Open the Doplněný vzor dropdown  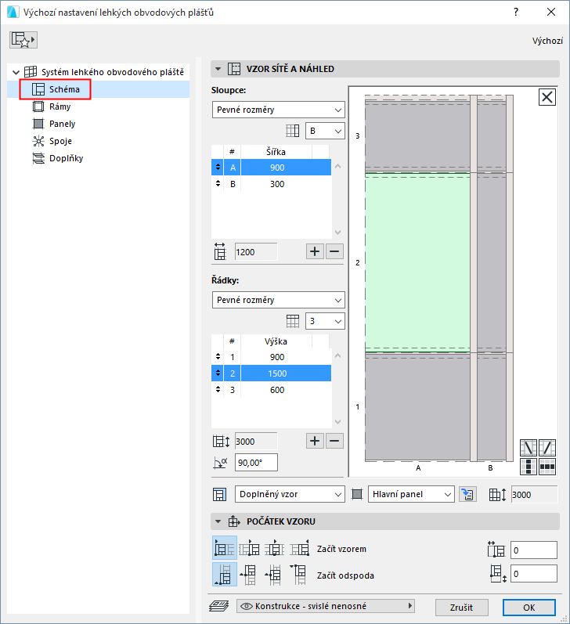(290, 494)
